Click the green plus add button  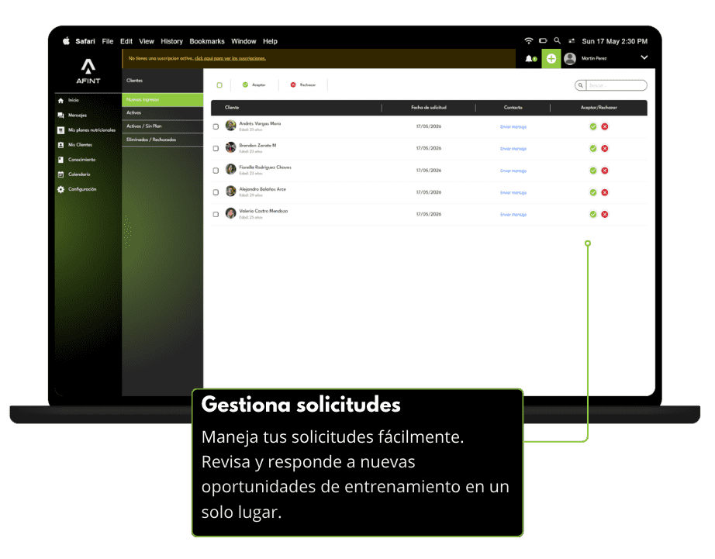[551, 58]
